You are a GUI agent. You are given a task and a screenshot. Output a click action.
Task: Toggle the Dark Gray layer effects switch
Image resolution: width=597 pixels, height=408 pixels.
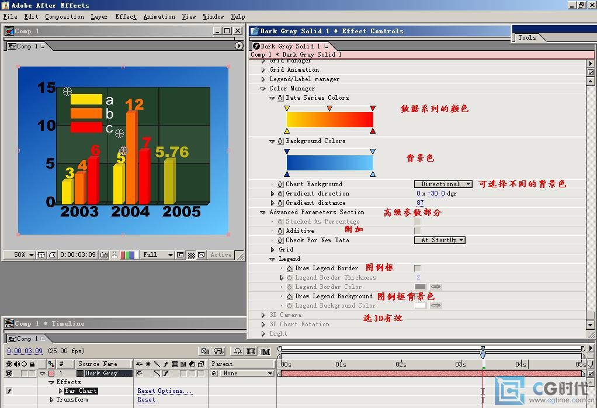[x=166, y=374]
